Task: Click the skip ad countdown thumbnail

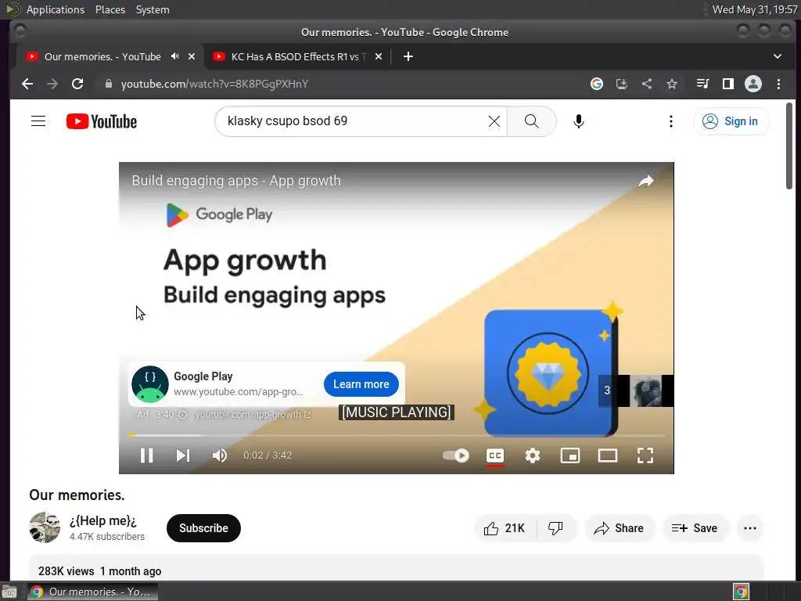Action: (636, 390)
